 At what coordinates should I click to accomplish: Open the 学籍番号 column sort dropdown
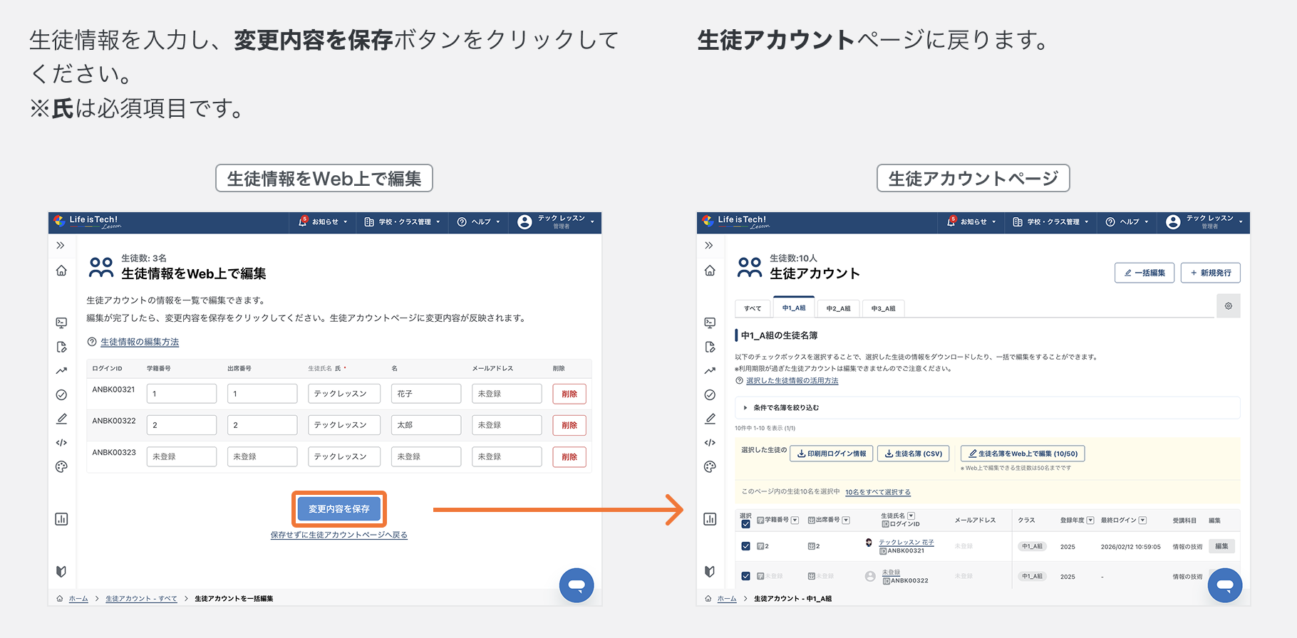pos(795,521)
